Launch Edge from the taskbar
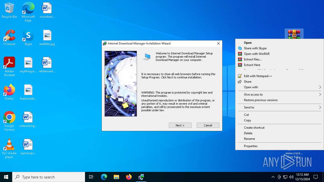324x182 pixels. coord(104,177)
